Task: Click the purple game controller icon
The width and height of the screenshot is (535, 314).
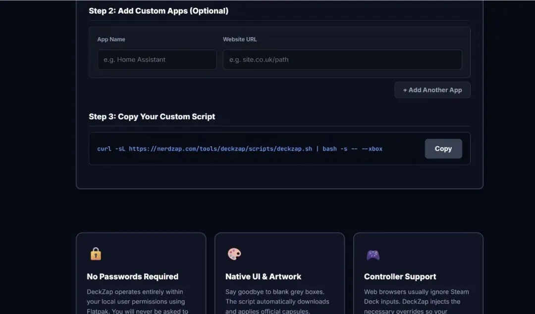Action: pos(373,255)
